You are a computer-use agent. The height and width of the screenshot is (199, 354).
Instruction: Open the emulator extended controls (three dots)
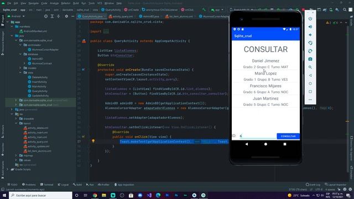[x=310, y=99]
